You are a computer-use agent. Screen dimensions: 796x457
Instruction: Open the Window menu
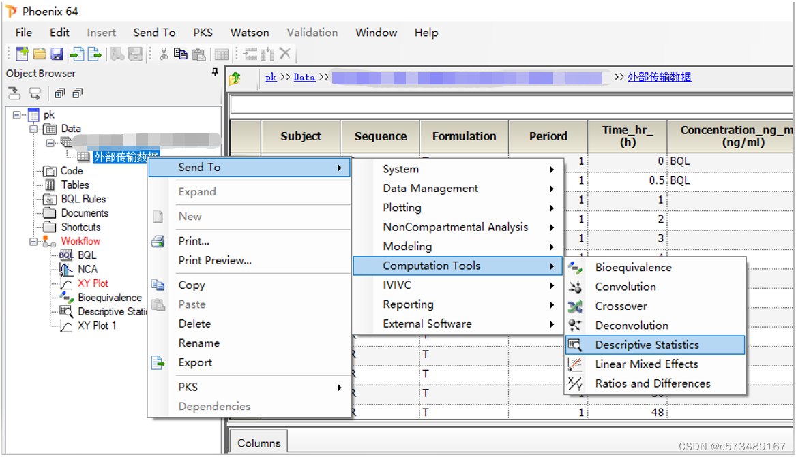[x=376, y=33]
